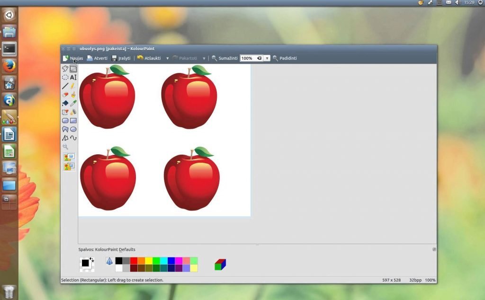
Task: Select the Flood Fill tool
Action: pyautogui.click(x=65, y=103)
